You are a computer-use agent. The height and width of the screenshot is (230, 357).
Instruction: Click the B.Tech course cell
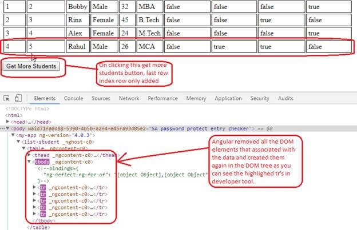pyautogui.click(x=149, y=20)
